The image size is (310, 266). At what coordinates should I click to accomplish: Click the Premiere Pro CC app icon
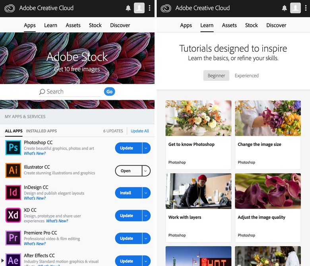pyautogui.click(x=13, y=238)
